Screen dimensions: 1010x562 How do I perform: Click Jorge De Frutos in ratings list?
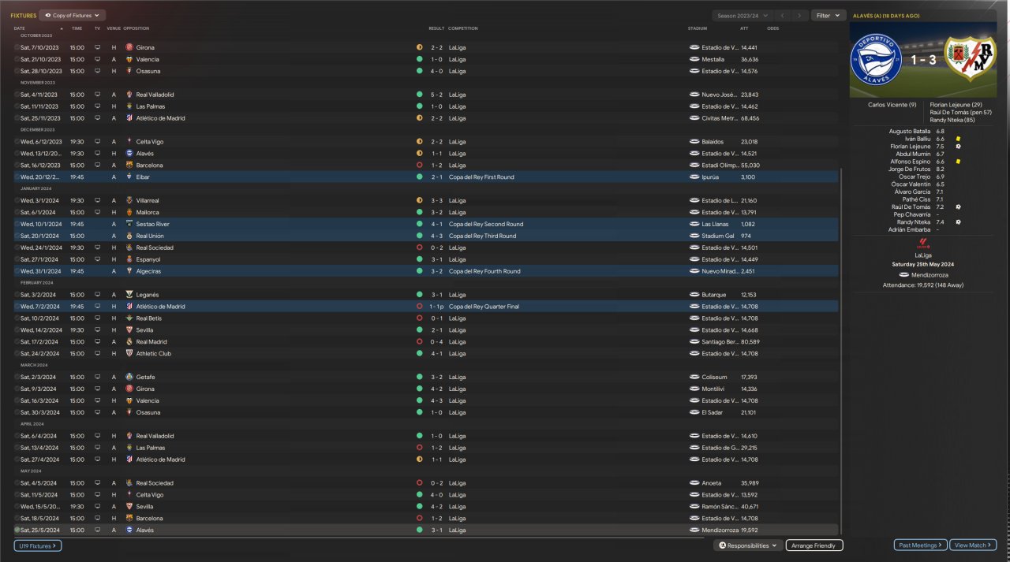(908, 169)
